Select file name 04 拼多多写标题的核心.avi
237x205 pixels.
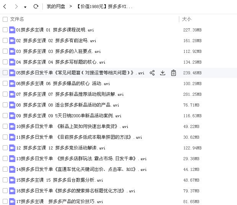pyautogui.click(x=61, y=62)
